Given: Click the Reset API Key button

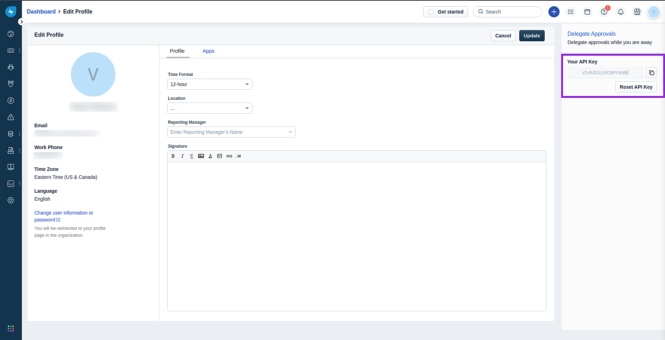Looking at the screenshot, I should click(x=636, y=87).
